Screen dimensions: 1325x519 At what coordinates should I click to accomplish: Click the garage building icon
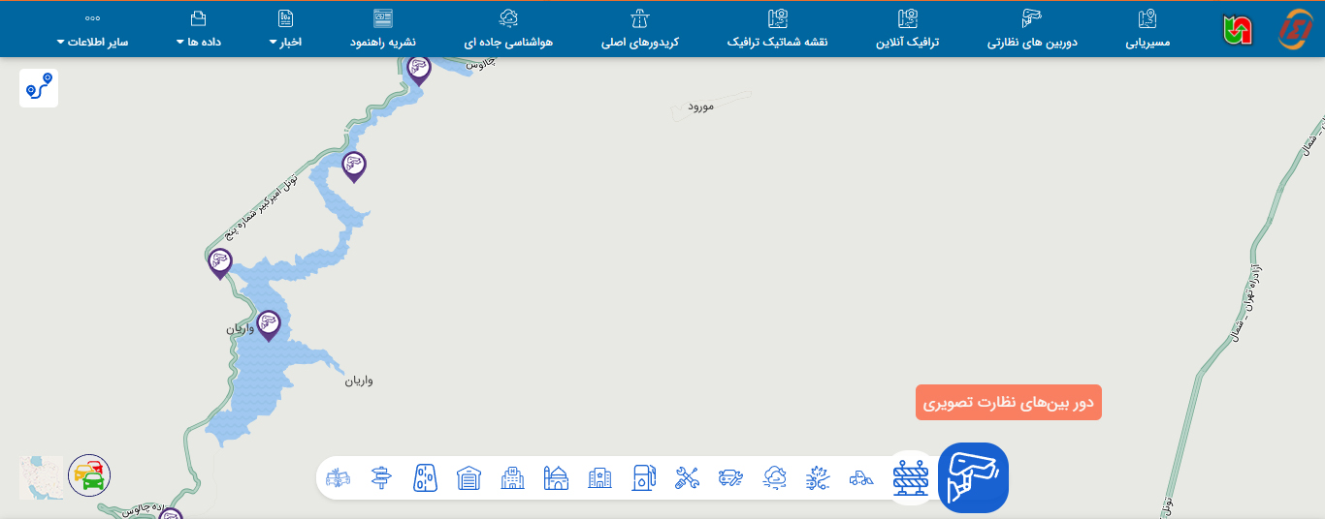tap(469, 477)
